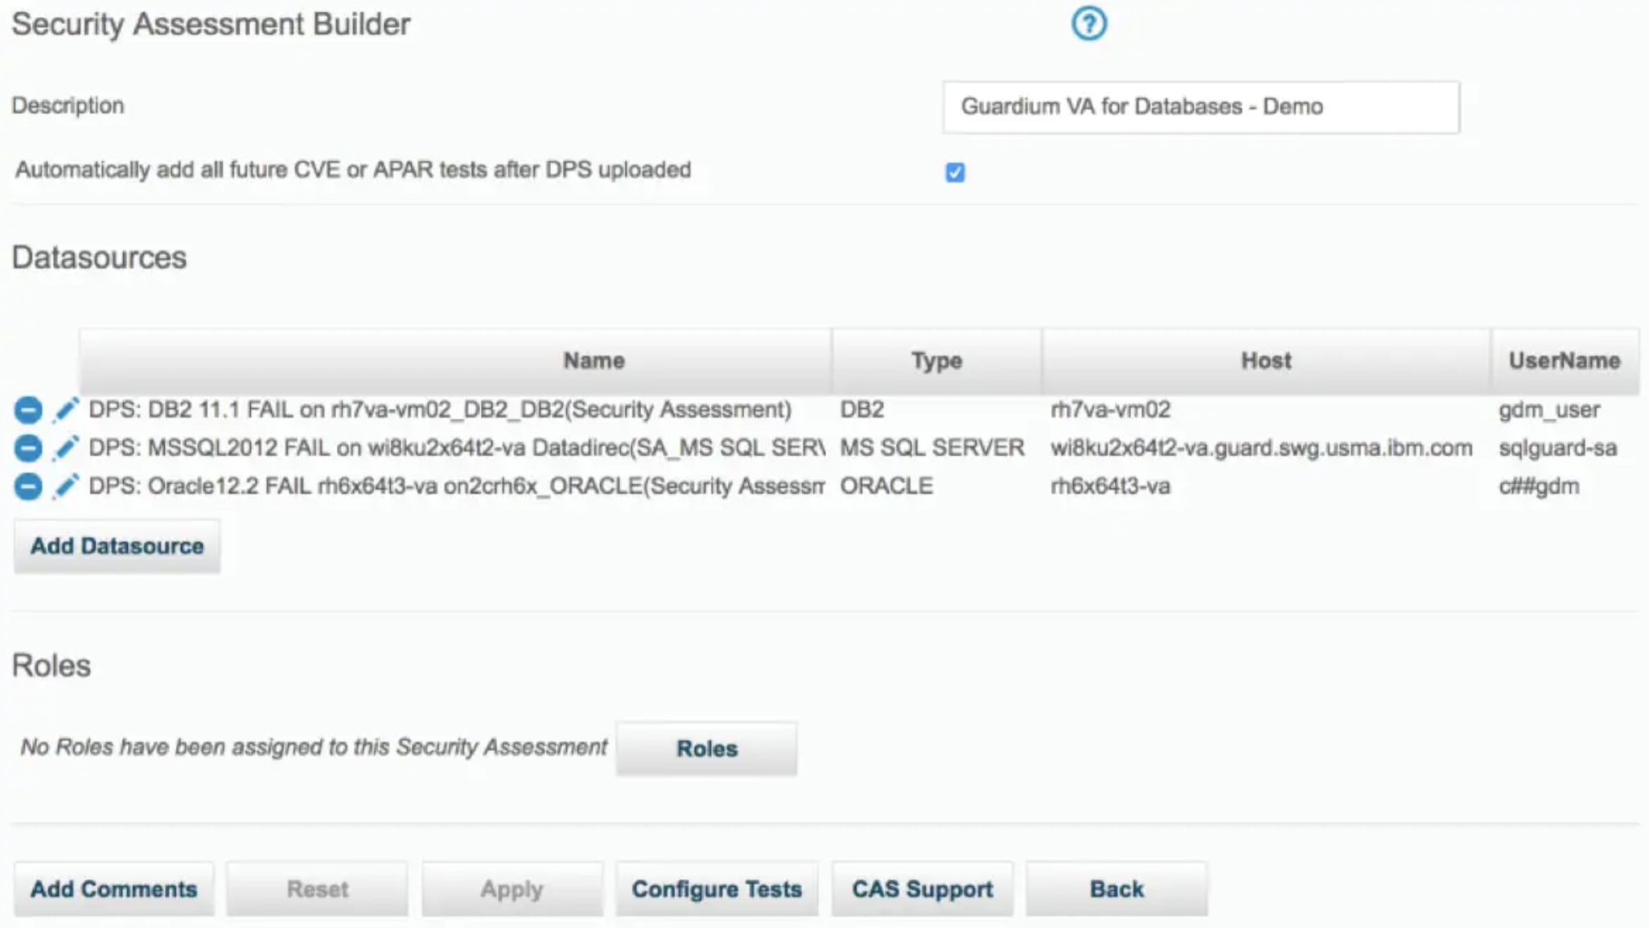This screenshot has width=1649, height=928.
Task: Edit the Oracle12.2 datasource with its pencil icon
Action: pos(66,487)
